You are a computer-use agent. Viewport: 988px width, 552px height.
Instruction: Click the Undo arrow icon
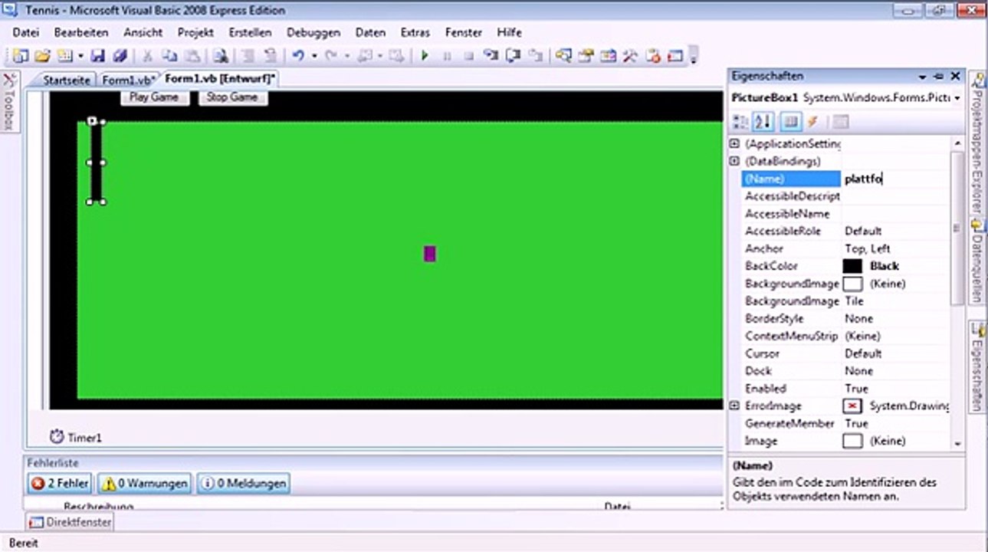tap(298, 56)
